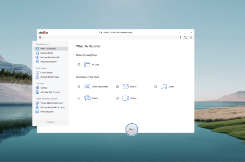Click the All Data folder icon
The height and width of the screenshot is (162, 245).
(x=87, y=65)
